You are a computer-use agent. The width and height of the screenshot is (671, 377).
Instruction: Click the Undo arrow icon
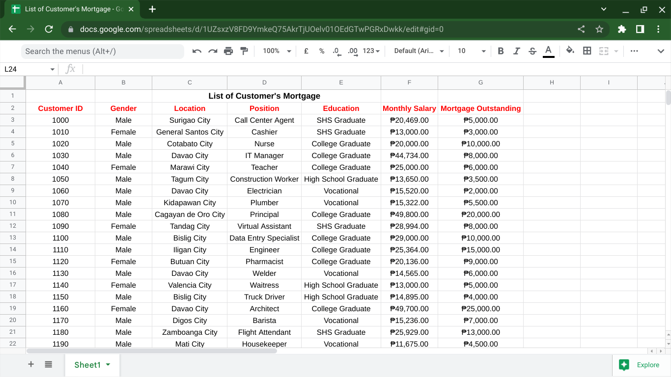[x=197, y=51]
